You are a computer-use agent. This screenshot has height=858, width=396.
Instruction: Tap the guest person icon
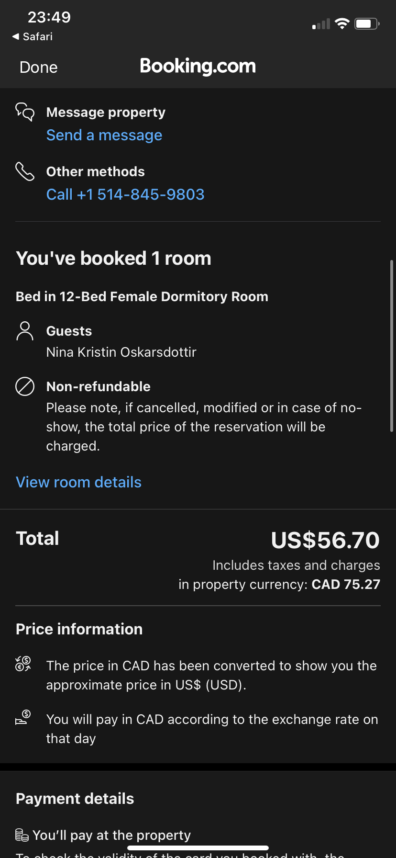25,331
